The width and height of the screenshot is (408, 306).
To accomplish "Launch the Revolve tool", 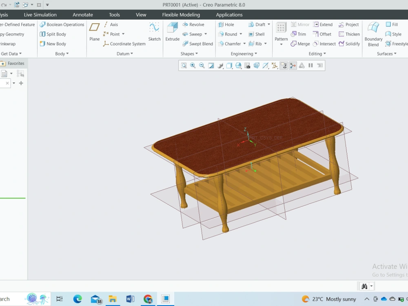I will (x=195, y=24).
